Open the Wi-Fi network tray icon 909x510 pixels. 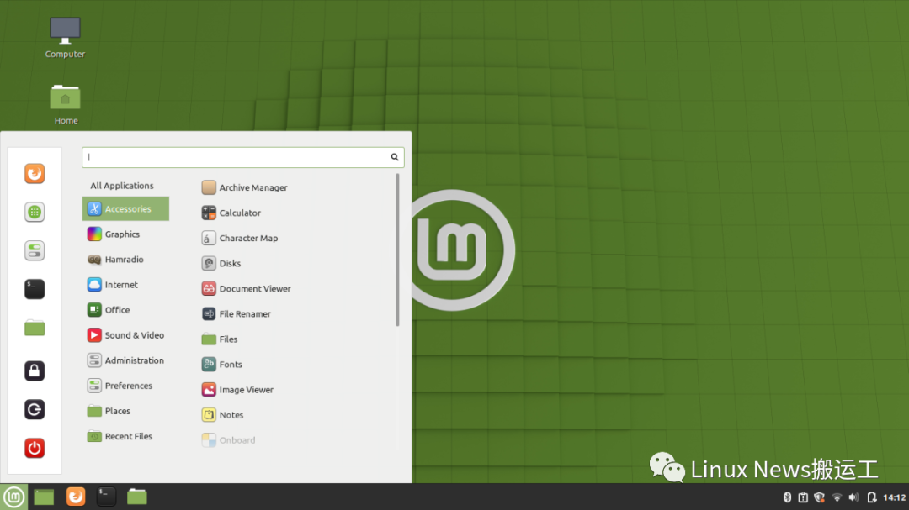[837, 497]
